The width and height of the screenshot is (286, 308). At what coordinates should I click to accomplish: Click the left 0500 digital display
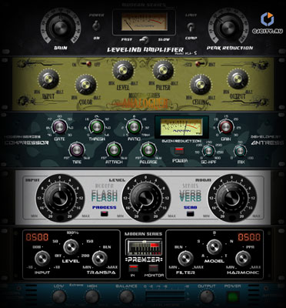tap(37, 237)
